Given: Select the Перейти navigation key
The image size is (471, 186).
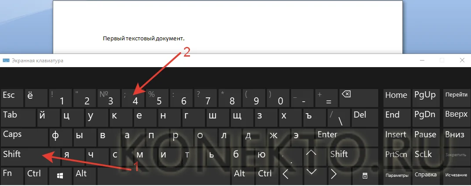Looking at the screenshot, I should (456, 98).
